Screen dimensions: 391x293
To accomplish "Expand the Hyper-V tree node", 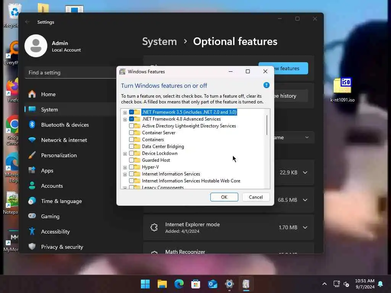I will coord(125,167).
